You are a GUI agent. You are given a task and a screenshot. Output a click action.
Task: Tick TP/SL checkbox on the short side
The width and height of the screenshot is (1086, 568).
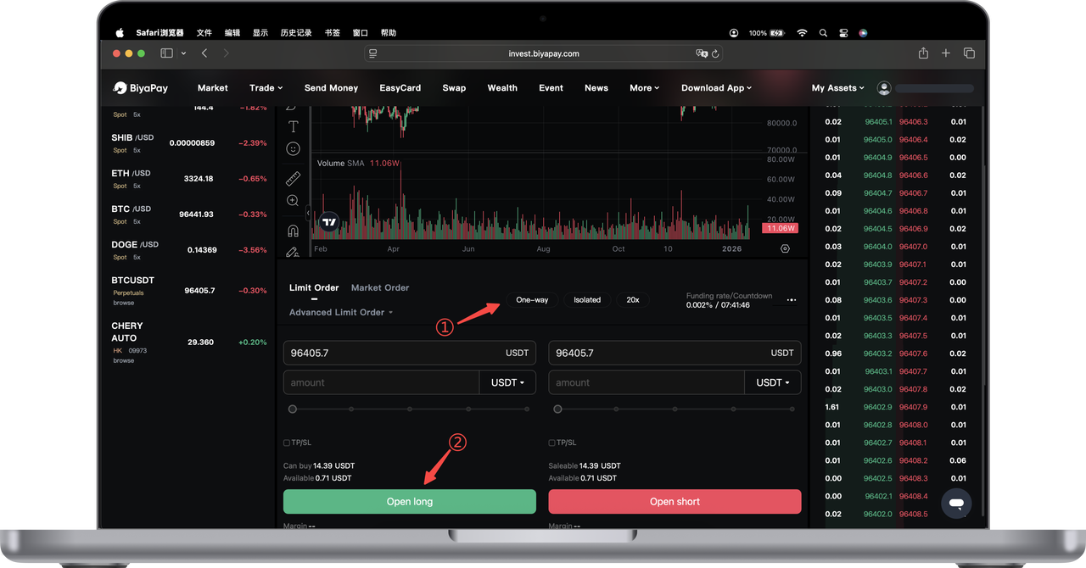551,443
